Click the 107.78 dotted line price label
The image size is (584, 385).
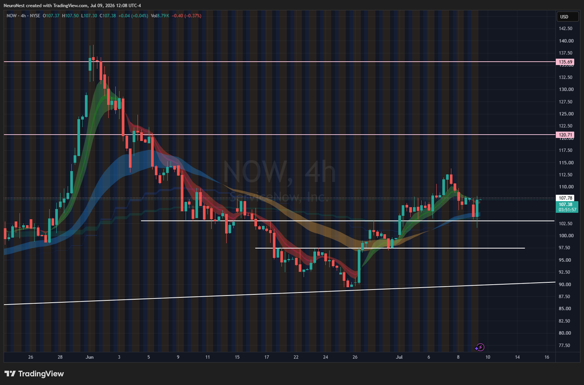click(x=565, y=198)
